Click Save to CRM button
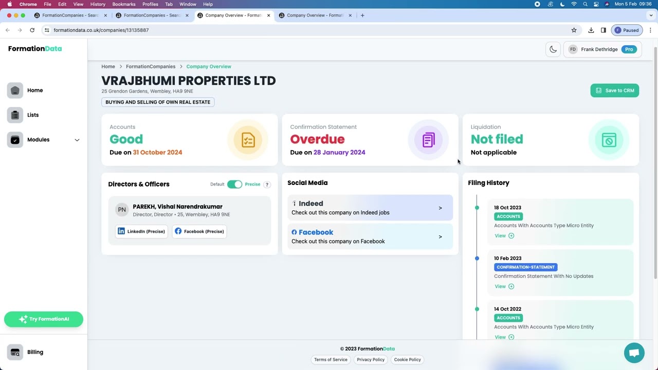 [614, 90]
